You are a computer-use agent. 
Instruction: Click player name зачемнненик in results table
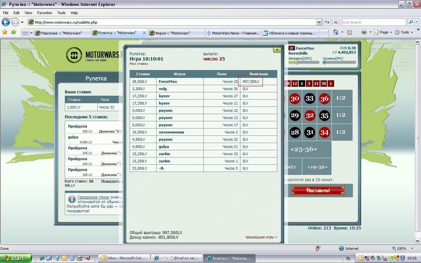(x=171, y=132)
